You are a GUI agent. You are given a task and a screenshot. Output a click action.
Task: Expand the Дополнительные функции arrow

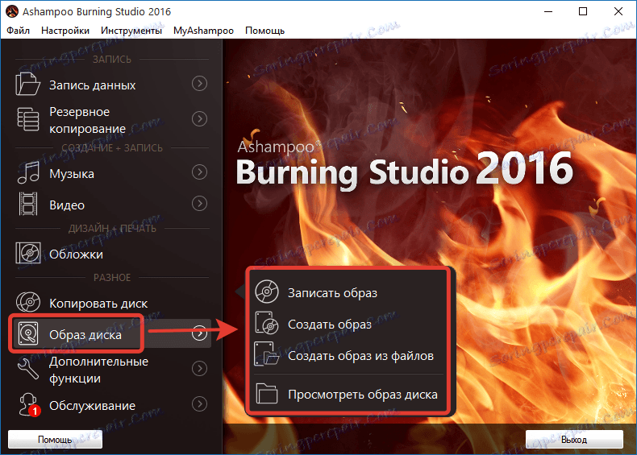pyautogui.click(x=199, y=369)
